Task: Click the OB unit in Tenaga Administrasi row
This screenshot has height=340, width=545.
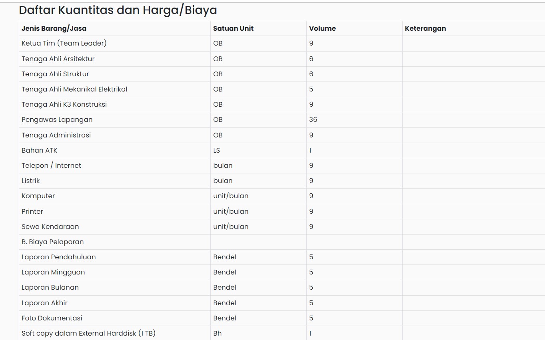Action: (218, 135)
